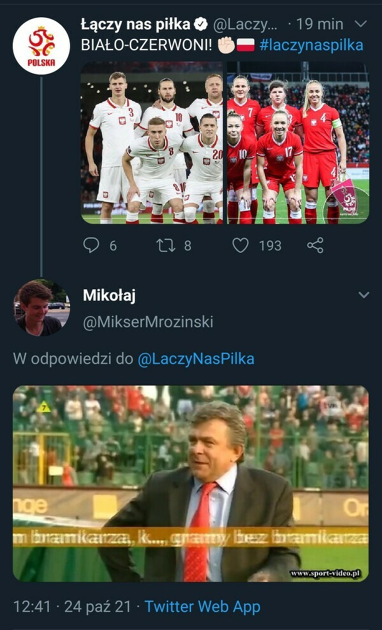Open Mikołaj's profile picture
The image size is (382, 630).
click(x=41, y=308)
